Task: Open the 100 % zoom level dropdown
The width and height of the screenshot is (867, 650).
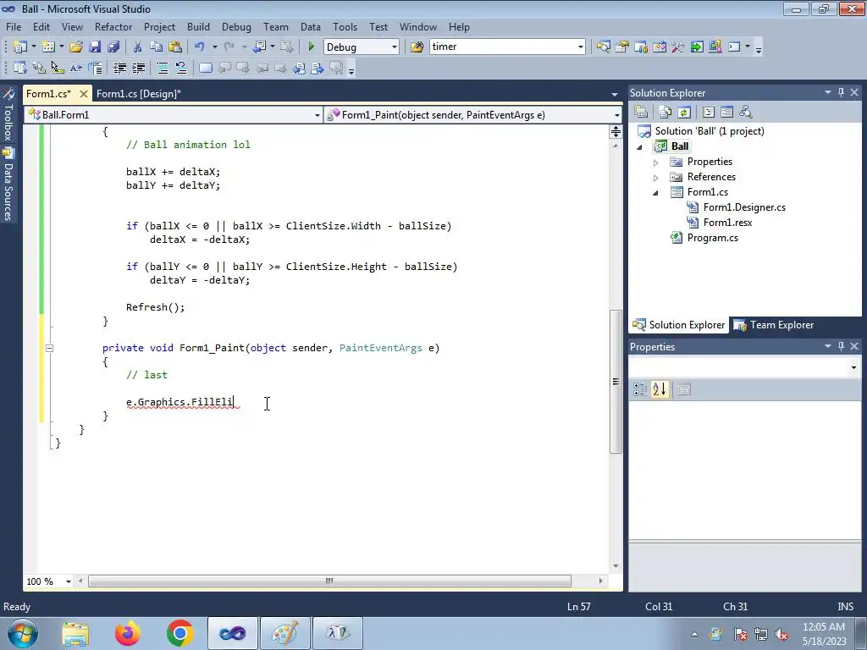Action: point(69,581)
